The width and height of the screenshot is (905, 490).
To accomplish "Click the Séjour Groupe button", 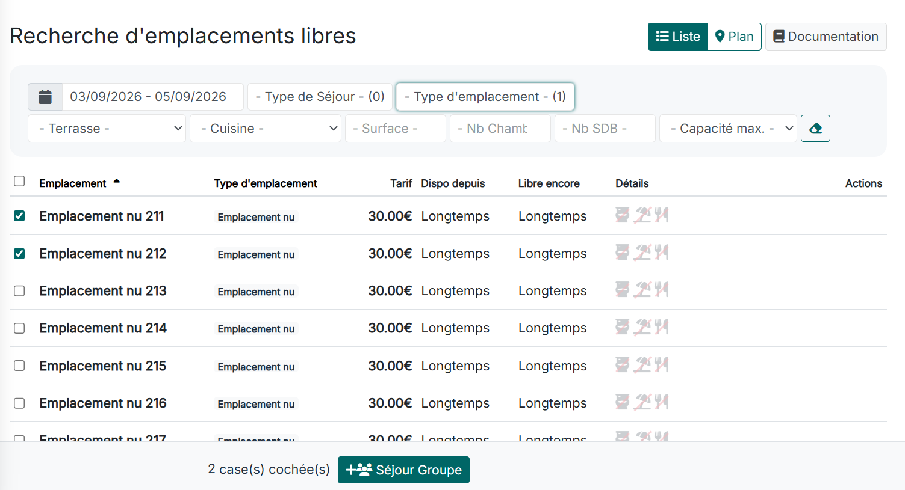I will coord(403,470).
